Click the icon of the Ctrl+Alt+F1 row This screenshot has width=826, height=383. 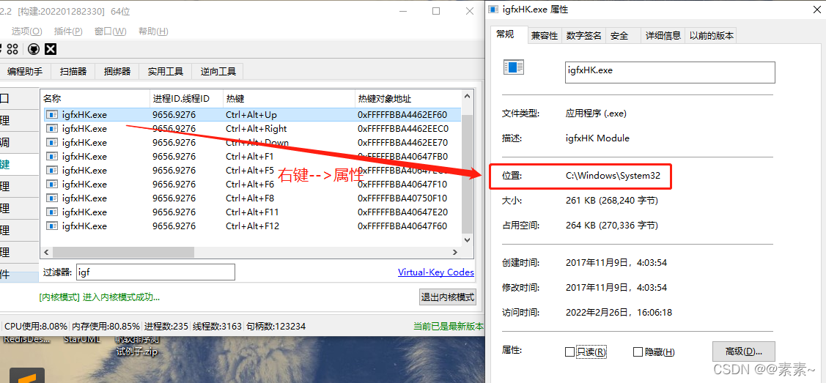[x=52, y=156]
